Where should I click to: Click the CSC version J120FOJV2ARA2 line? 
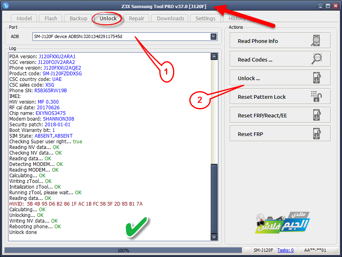[42, 62]
